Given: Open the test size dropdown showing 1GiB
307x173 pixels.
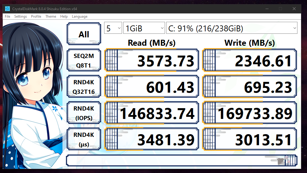Looking at the screenshot, I should tap(144, 28).
